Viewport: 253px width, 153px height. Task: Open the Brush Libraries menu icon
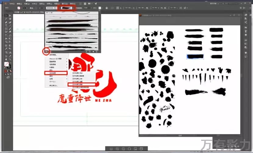46,51
